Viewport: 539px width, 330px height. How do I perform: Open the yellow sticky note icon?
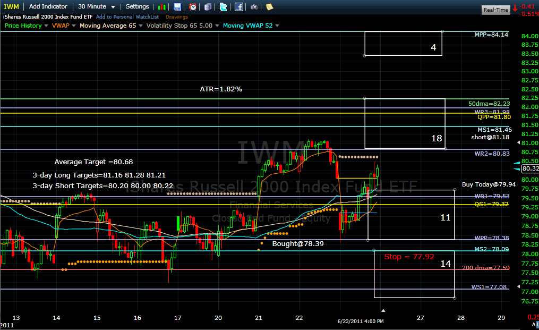click(x=270, y=7)
